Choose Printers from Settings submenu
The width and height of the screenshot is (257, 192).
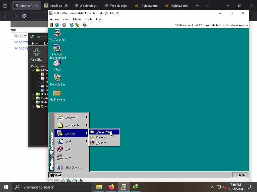click(x=104, y=137)
